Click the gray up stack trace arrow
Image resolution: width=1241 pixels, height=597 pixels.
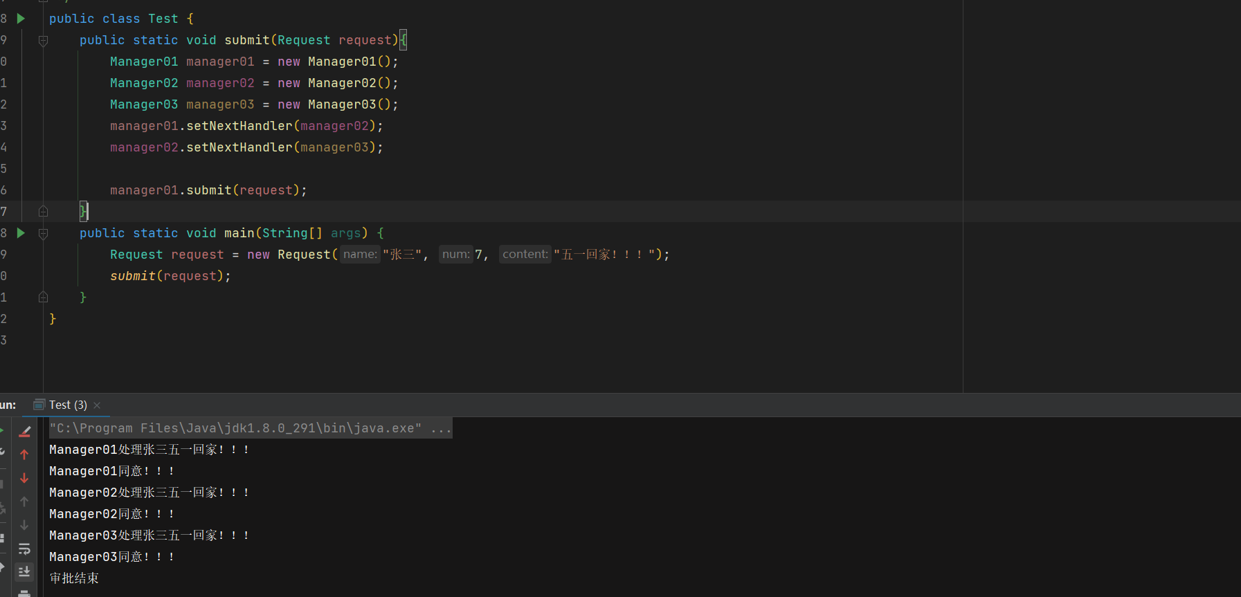[24, 502]
